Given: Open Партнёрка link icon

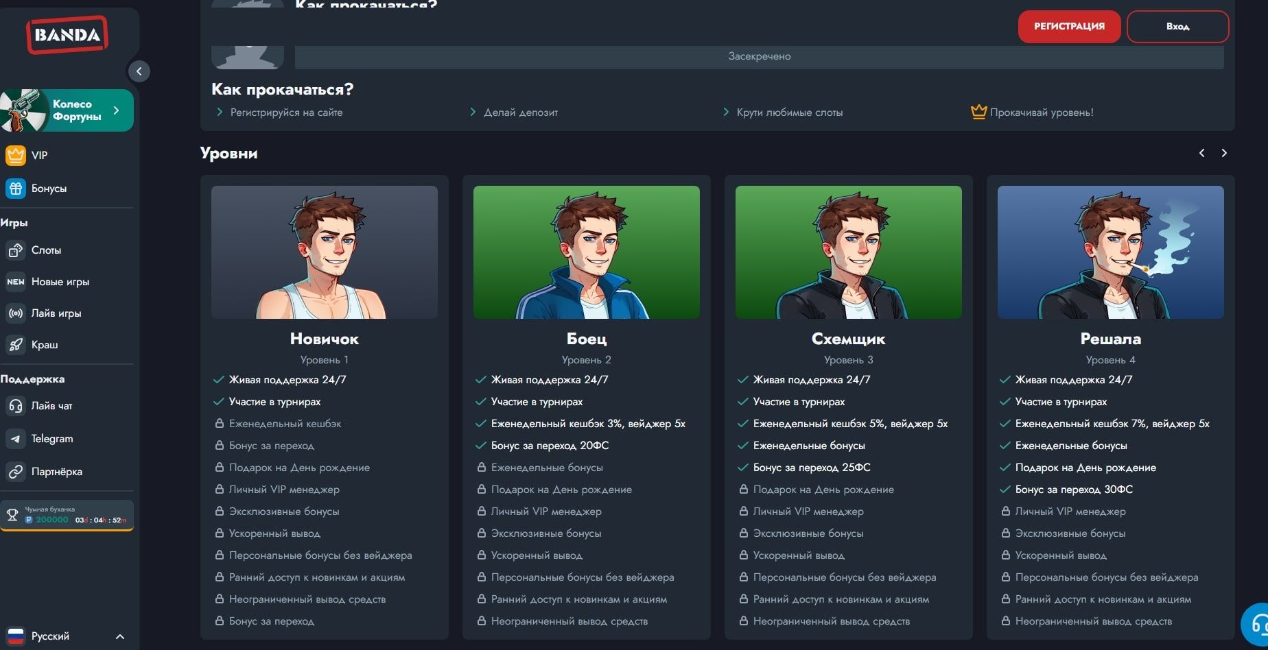Looking at the screenshot, I should [15, 472].
